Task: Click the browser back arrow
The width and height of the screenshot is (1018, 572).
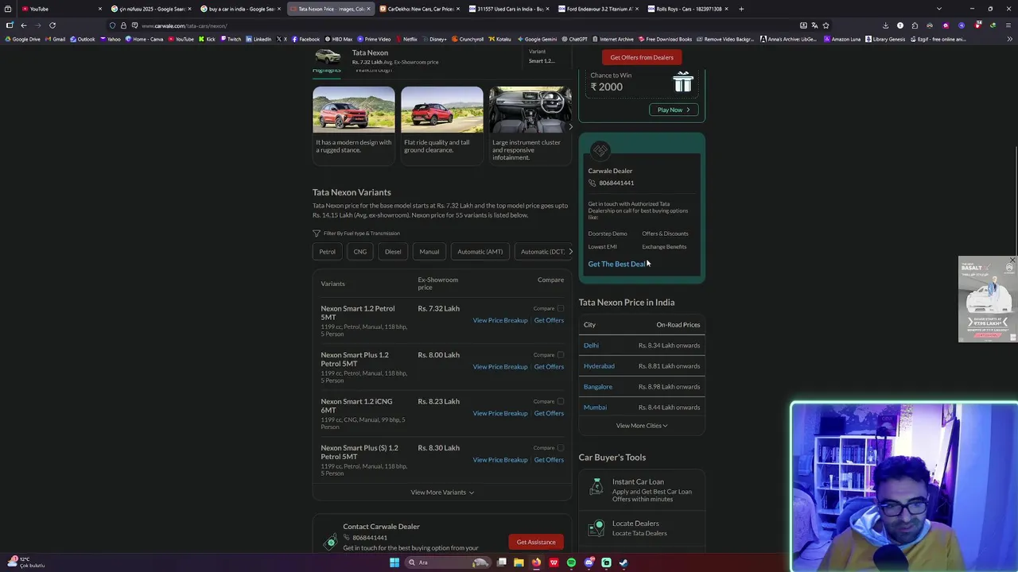Action: click(23, 25)
